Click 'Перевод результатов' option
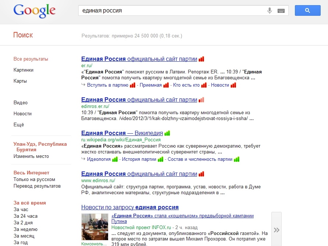The image size is (328, 246). click(37, 186)
